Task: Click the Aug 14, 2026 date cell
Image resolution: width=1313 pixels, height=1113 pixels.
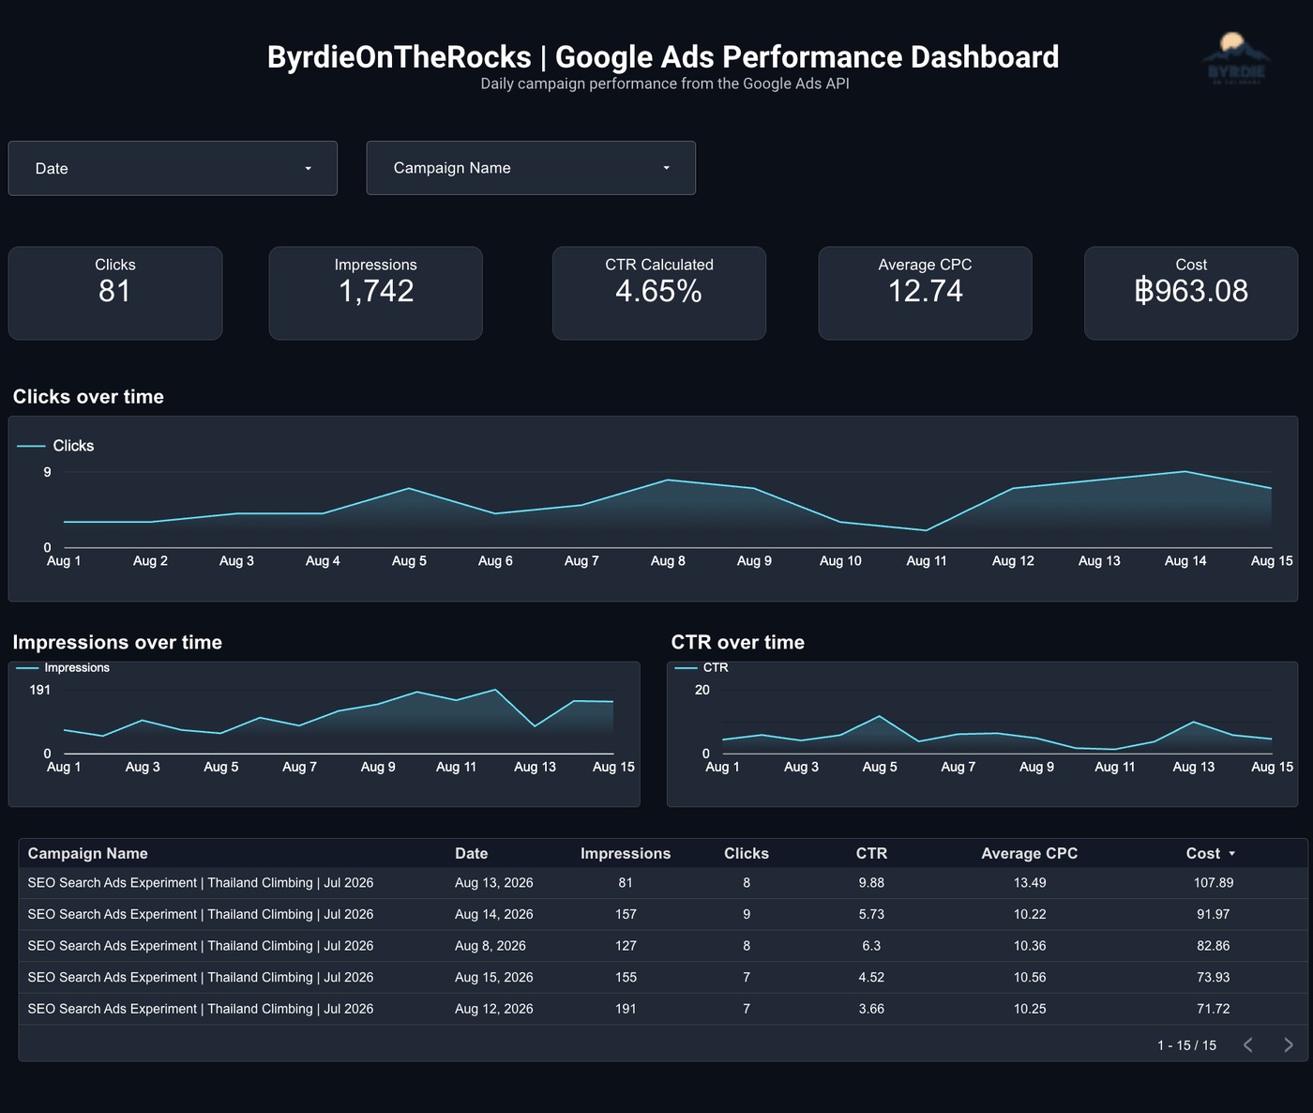Action: (494, 914)
